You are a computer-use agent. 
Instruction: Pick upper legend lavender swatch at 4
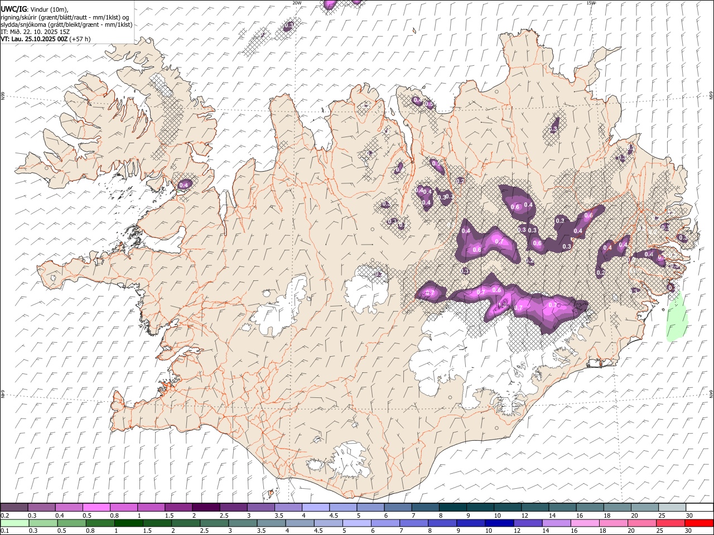tap(316, 508)
